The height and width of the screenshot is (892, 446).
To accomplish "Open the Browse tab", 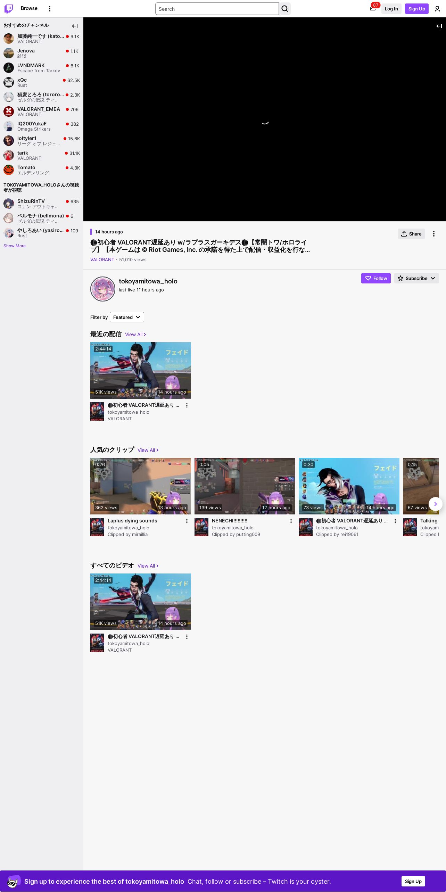I will click(29, 8).
